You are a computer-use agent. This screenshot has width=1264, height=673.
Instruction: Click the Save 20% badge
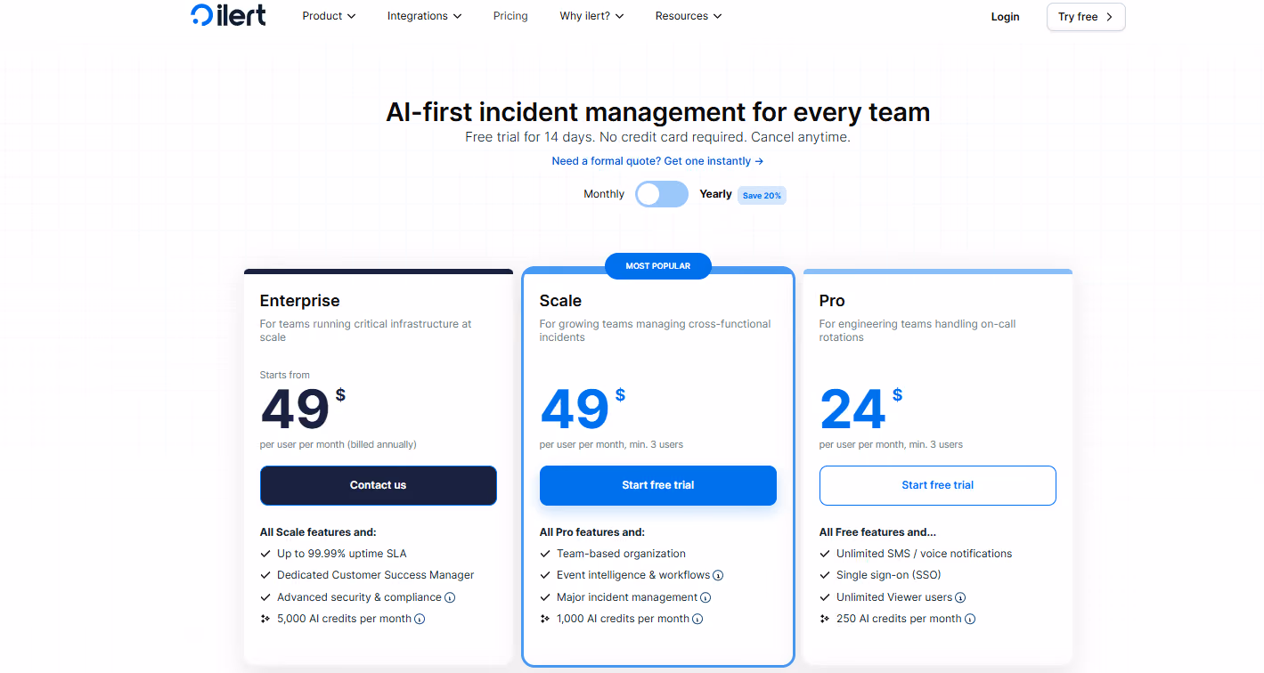click(x=762, y=195)
